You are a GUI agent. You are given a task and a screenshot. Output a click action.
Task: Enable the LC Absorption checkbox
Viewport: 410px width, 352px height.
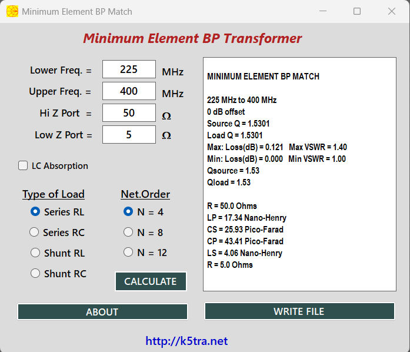[x=23, y=166]
